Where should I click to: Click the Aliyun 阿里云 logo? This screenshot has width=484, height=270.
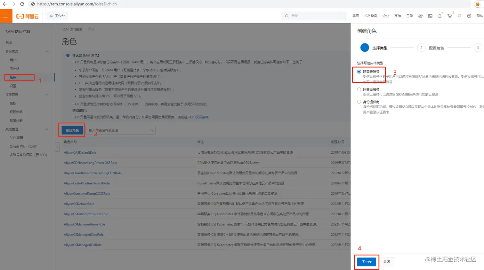click(28, 16)
